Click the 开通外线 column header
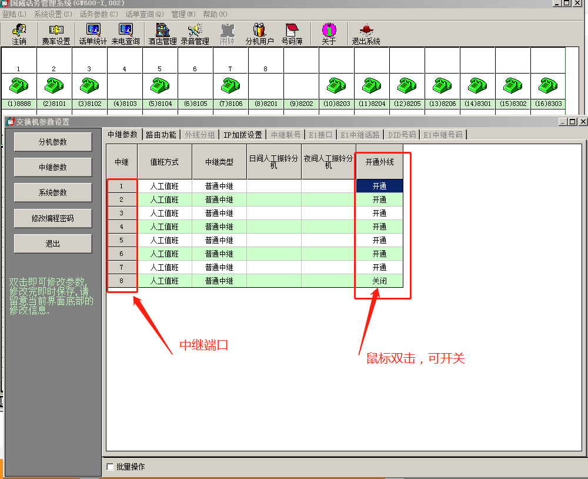Viewport: 588px width, 479px height. (x=379, y=162)
